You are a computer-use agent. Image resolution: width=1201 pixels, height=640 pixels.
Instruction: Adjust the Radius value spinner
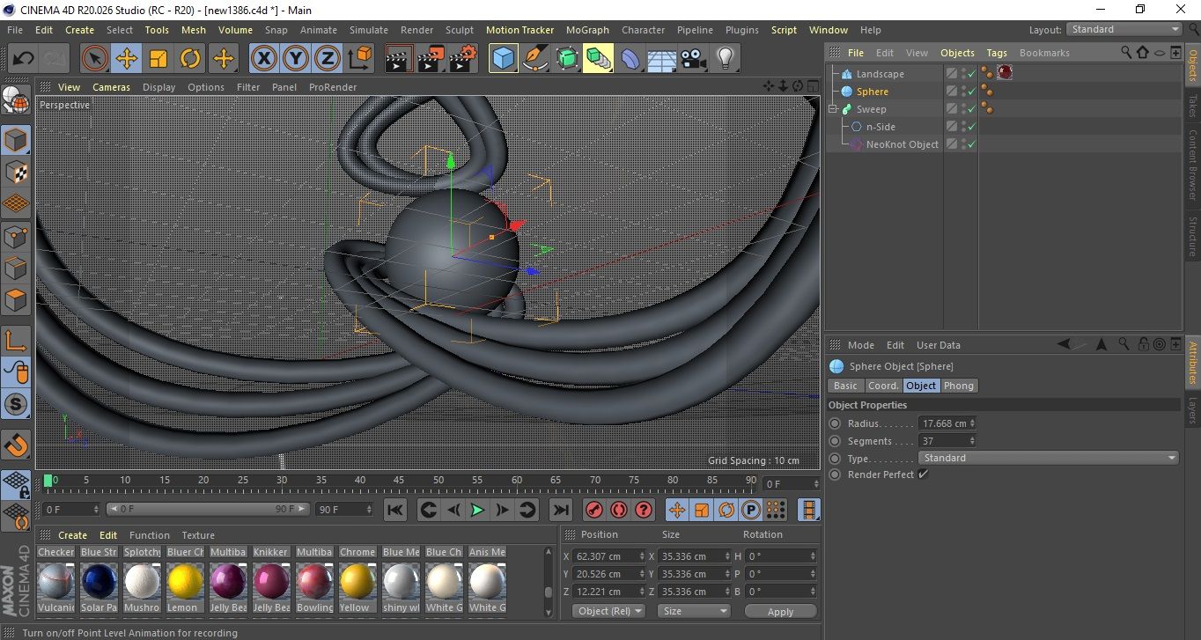(x=972, y=423)
